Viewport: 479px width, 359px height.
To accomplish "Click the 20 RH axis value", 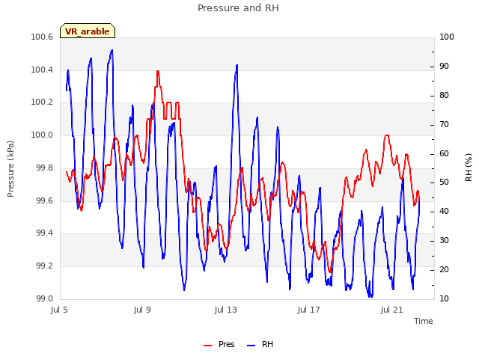I will (x=444, y=269).
